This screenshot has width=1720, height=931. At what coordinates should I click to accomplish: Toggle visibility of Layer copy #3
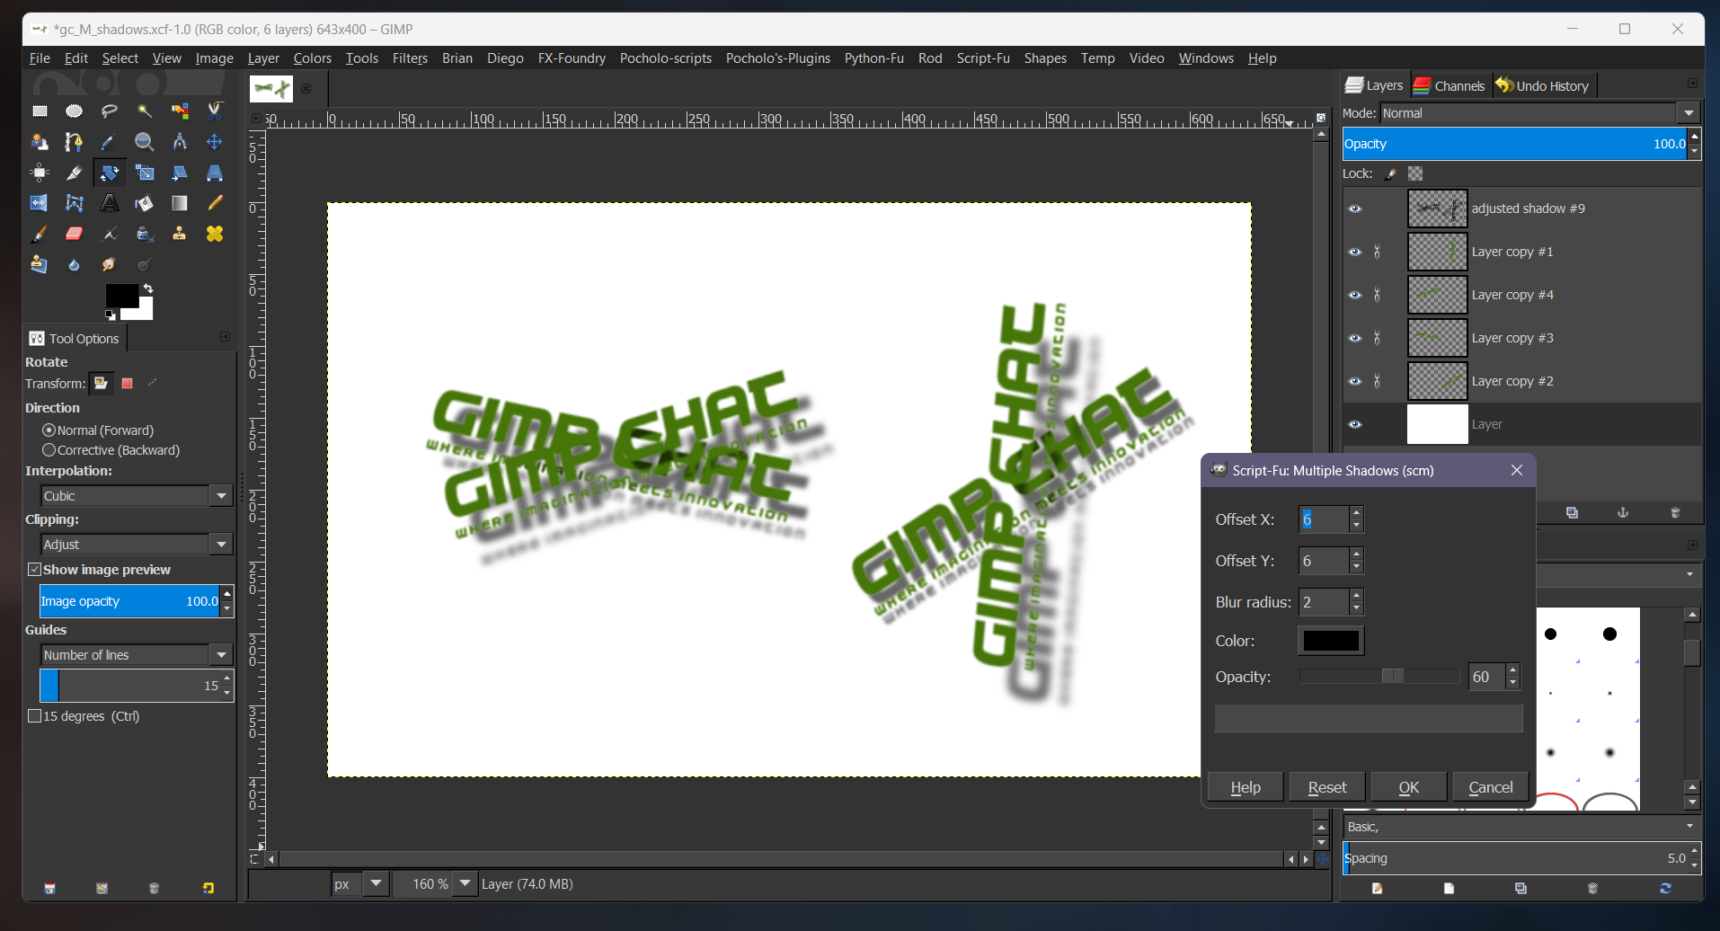[1355, 338]
